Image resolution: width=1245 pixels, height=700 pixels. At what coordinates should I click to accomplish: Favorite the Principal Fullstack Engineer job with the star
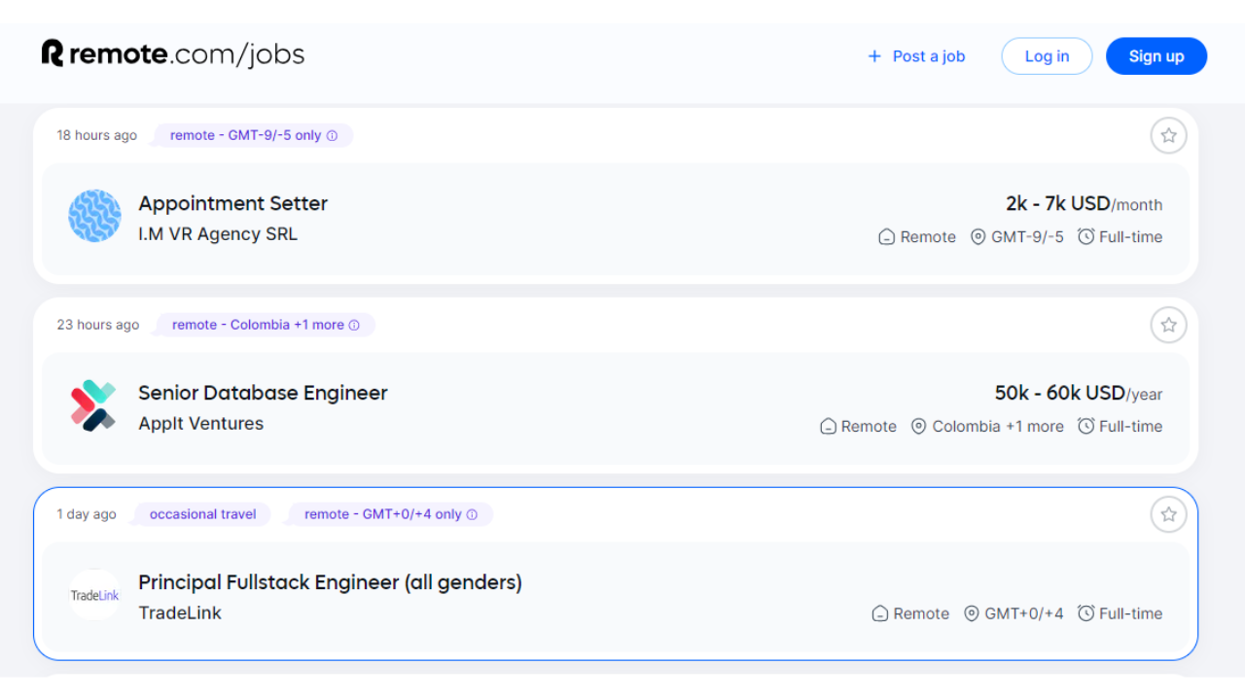click(1168, 514)
